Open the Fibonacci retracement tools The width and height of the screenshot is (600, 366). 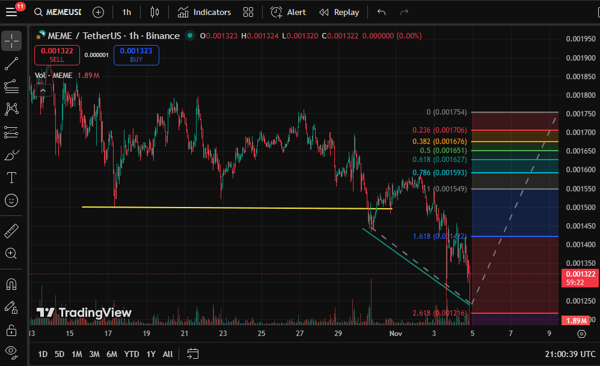[x=11, y=86]
